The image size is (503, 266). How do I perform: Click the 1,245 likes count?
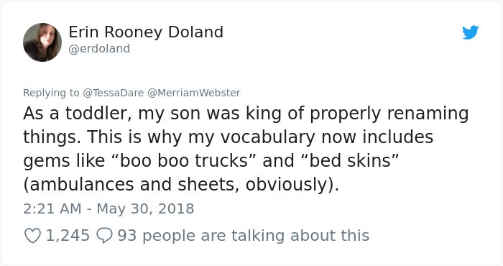click(x=68, y=236)
